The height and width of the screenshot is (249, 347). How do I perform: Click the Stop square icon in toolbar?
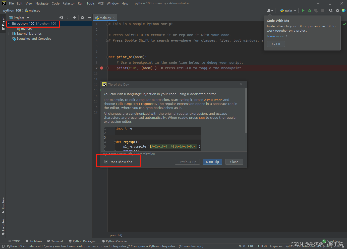323,11
